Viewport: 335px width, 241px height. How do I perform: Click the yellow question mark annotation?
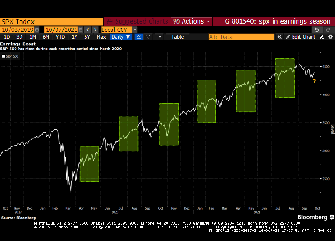click(x=314, y=81)
